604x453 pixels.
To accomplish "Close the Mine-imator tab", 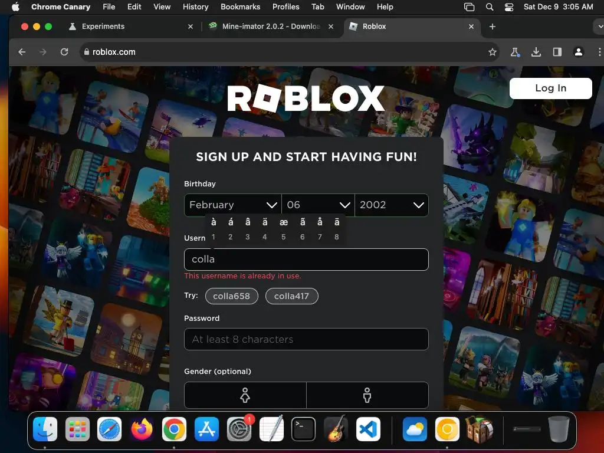I will point(331,27).
